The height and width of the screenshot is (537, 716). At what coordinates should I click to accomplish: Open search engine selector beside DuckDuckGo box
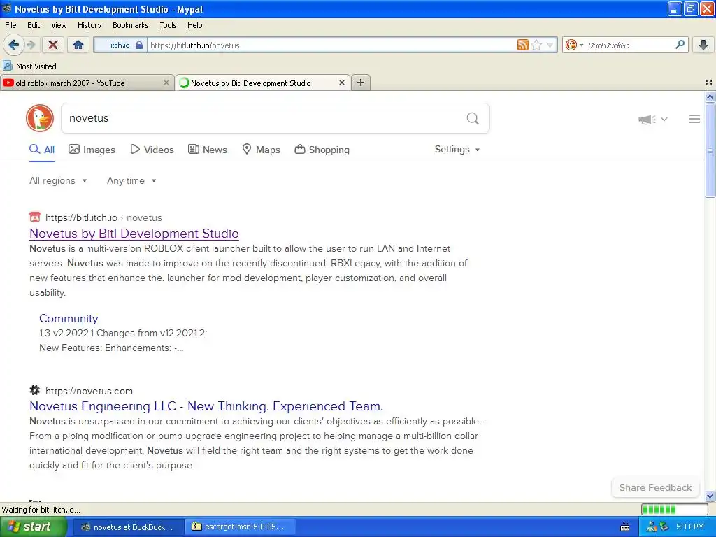click(x=574, y=45)
